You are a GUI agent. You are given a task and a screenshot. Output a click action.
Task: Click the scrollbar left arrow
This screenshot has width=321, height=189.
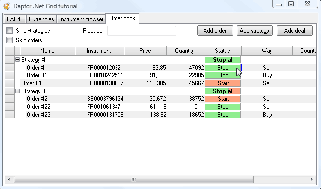point(9,179)
